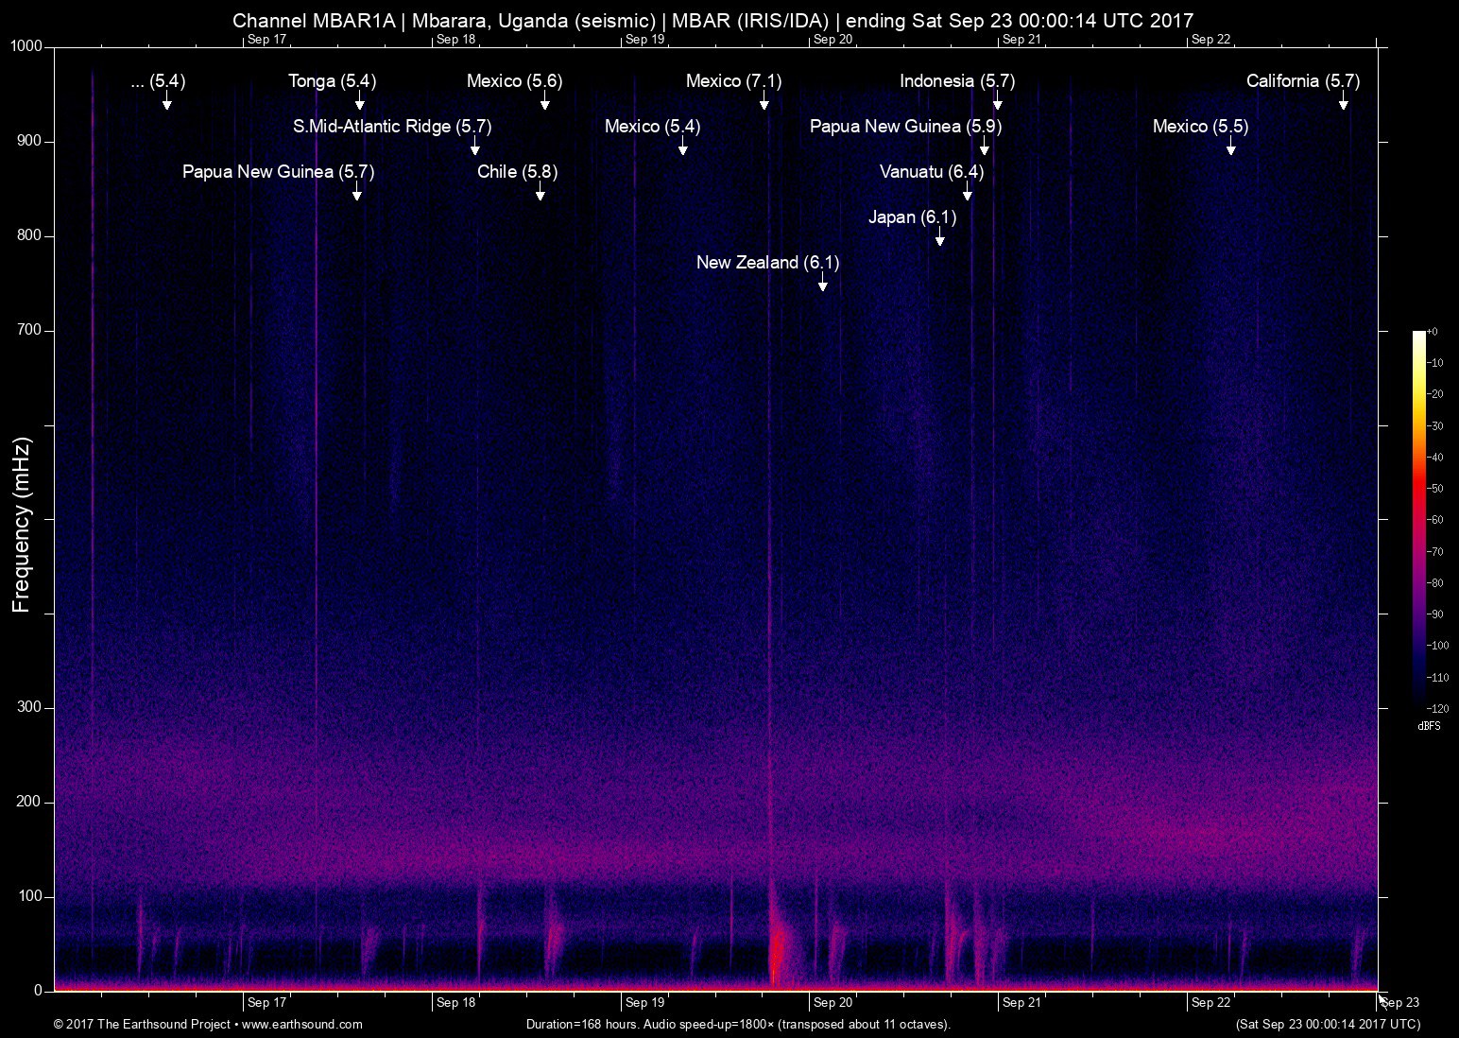Image resolution: width=1459 pixels, height=1038 pixels.
Task: Select the Papua New Guinea (5.9) label
Action: (904, 126)
